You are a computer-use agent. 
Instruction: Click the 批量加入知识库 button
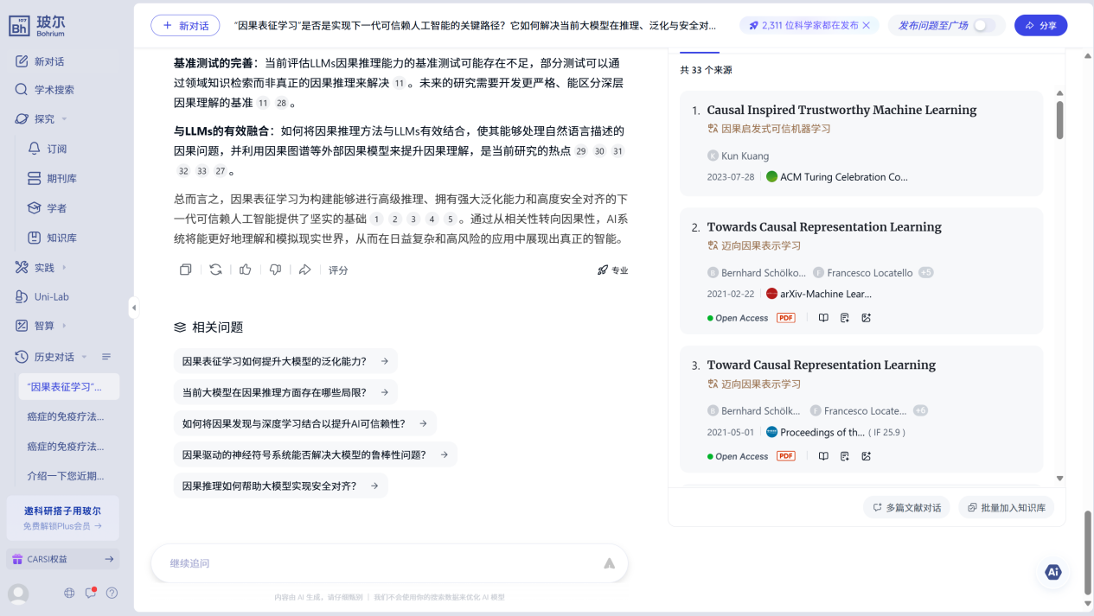click(x=1006, y=507)
